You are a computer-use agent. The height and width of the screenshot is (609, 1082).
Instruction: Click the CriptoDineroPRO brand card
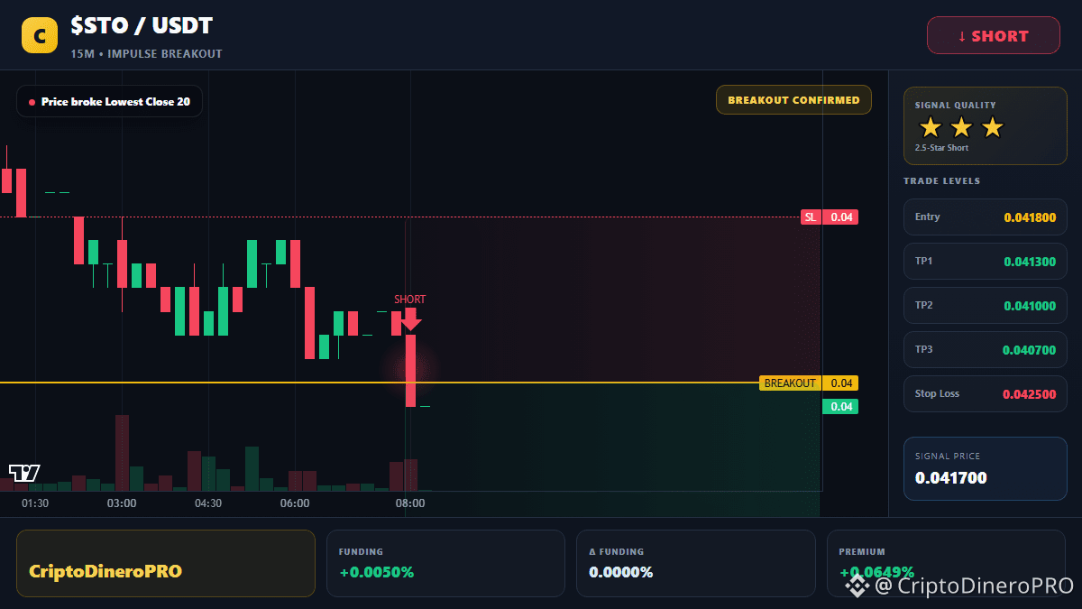(166, 563)
